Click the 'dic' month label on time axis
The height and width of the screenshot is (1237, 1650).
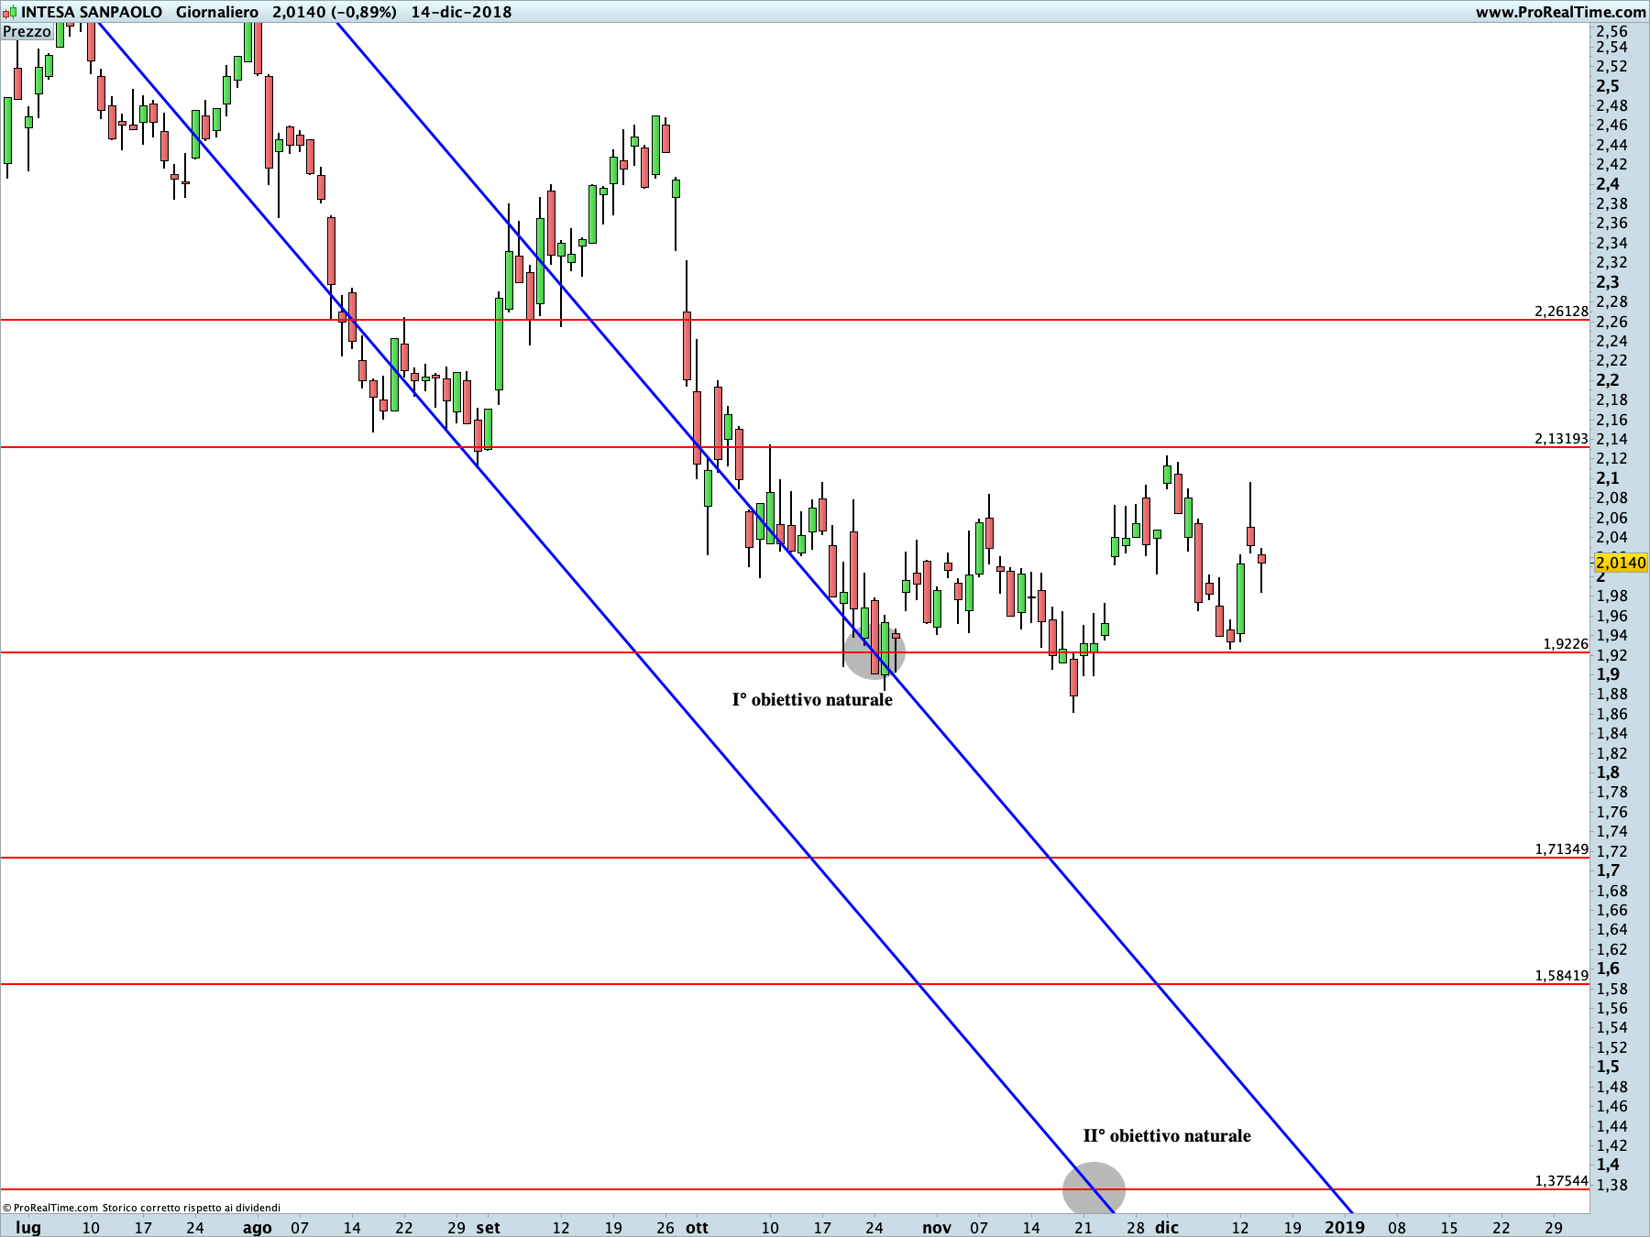point(1167,1228)
